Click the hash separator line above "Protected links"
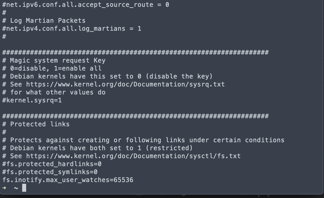Screen dimensions: 324x198 coord(135,116)
